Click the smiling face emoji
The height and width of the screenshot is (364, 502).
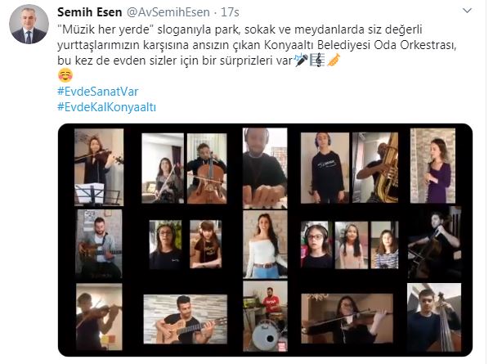click(65, 75)
